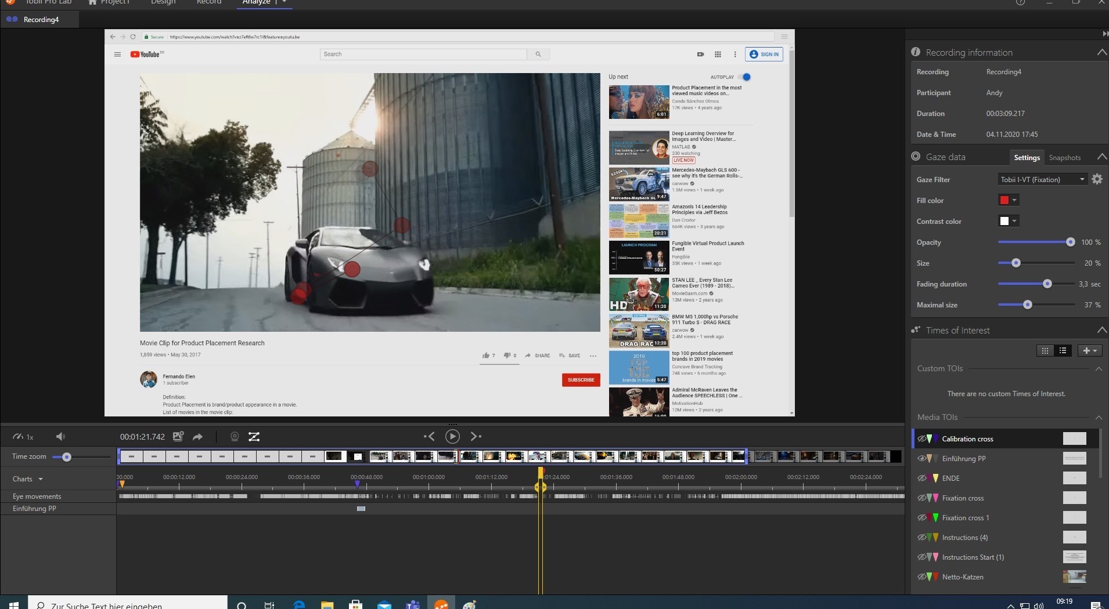
Task: Click the Fading duration slider handle
Action: click(x=1047, y=284)
